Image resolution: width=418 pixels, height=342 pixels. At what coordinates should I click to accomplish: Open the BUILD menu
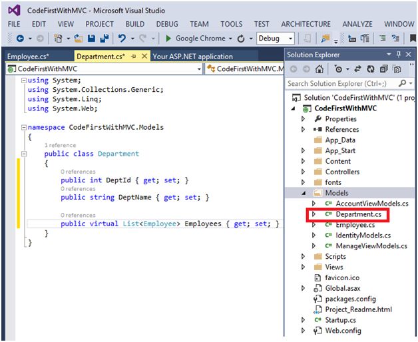135,24
